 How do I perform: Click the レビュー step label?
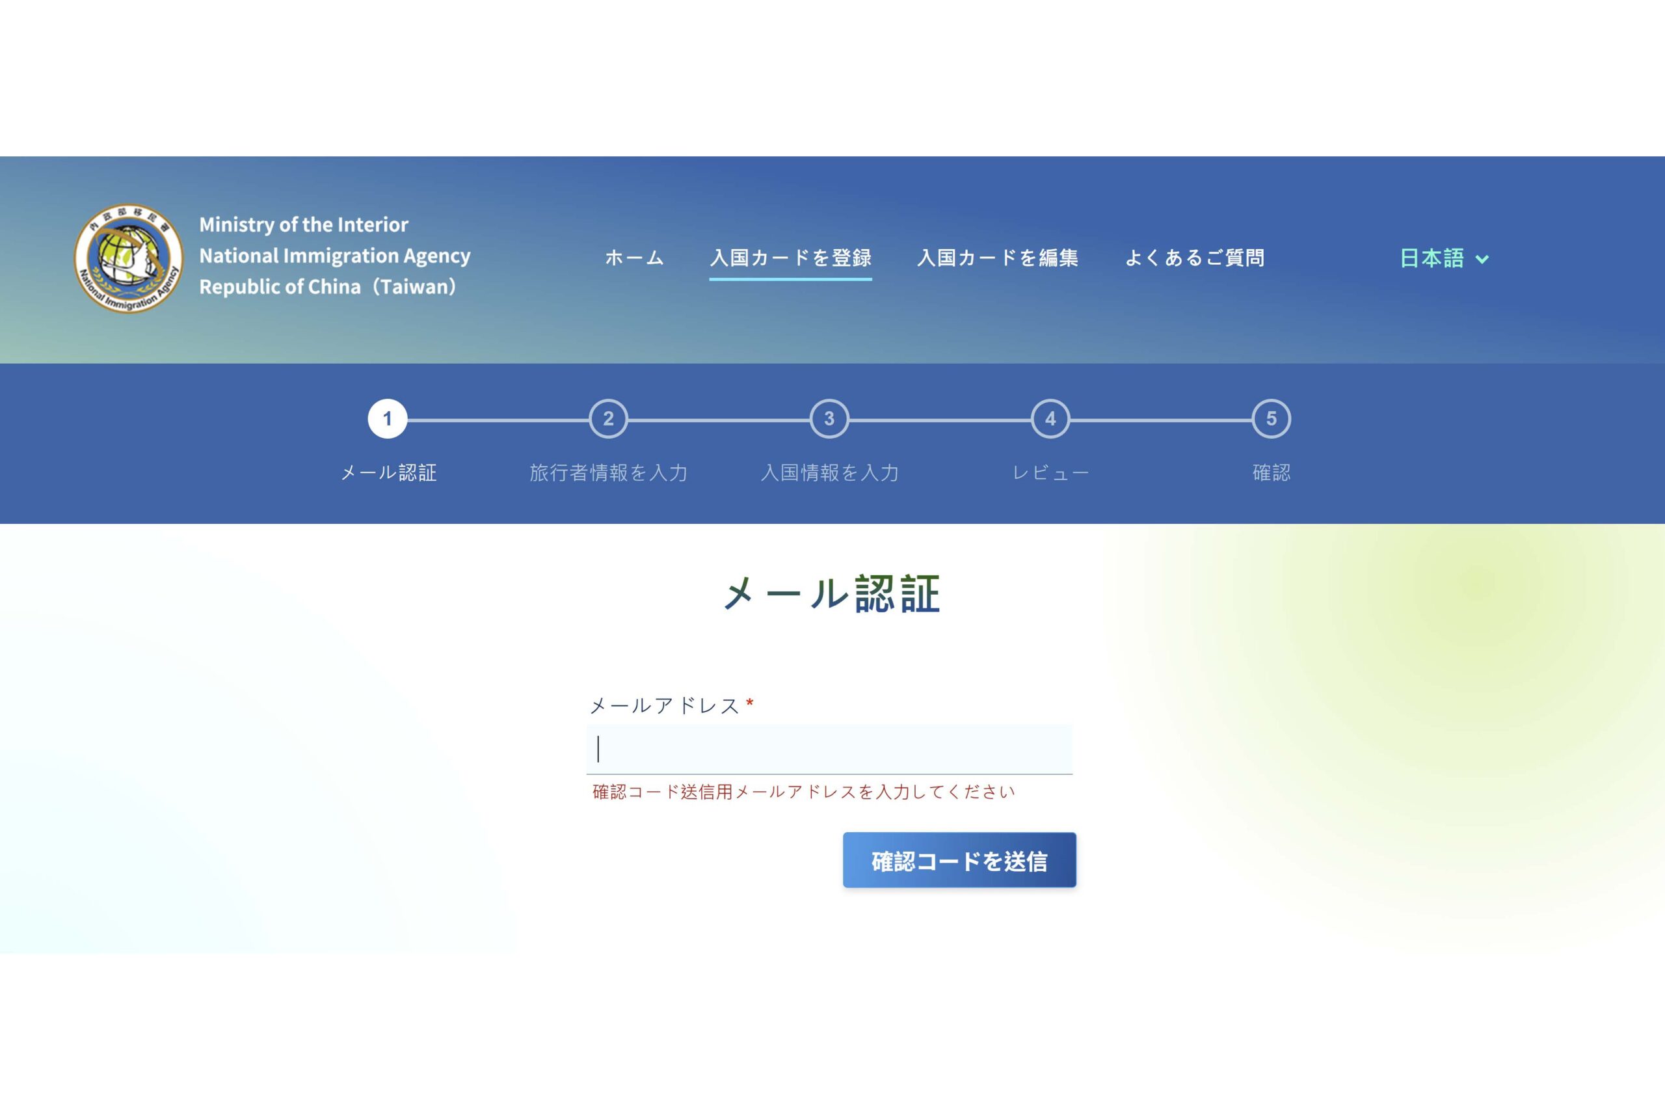[x=1050, y=472]
